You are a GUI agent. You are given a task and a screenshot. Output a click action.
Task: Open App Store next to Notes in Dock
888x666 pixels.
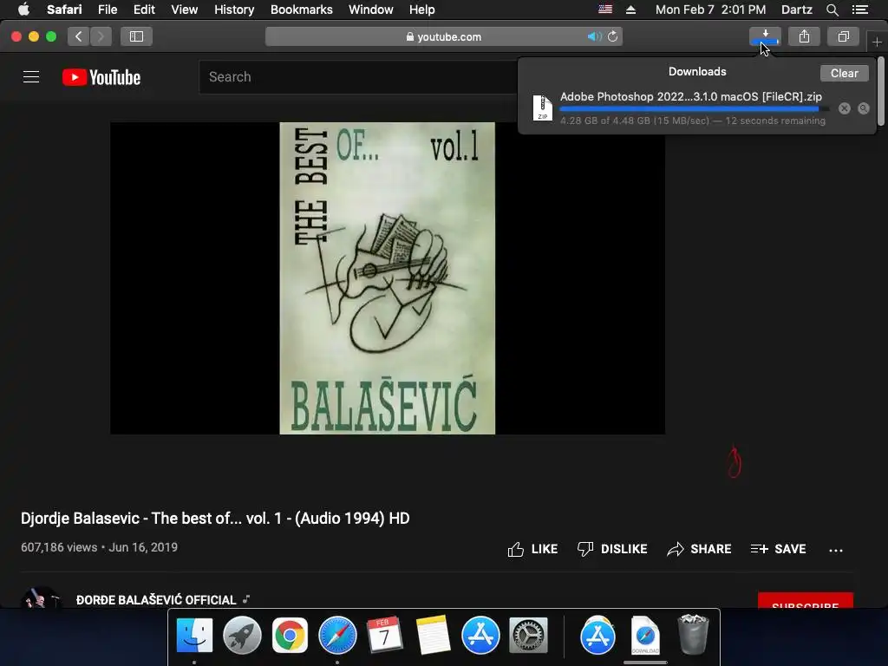pyautogui.click(x=480, y=636)
